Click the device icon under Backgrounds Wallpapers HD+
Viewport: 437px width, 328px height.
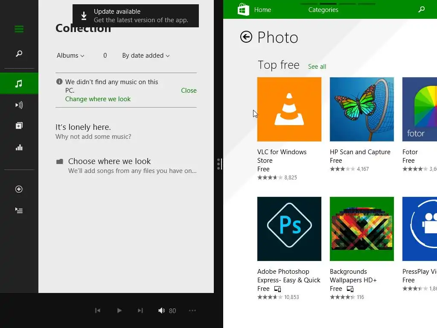click(350, 289)
